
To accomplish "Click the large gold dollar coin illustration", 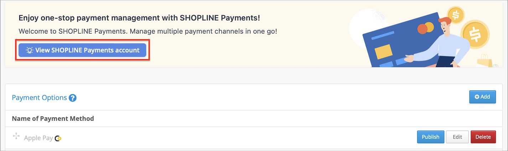I will [475, 33].
